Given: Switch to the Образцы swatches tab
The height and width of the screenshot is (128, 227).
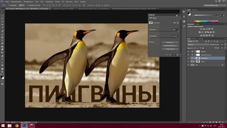Looking at the screenshot, I should (x=195, y=10).
